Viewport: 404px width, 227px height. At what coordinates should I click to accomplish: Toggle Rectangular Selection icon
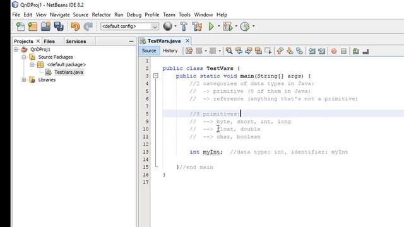point(268,51)
